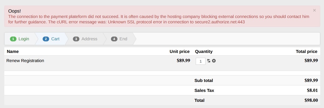Focus the quantity input field

click(200, 61)
